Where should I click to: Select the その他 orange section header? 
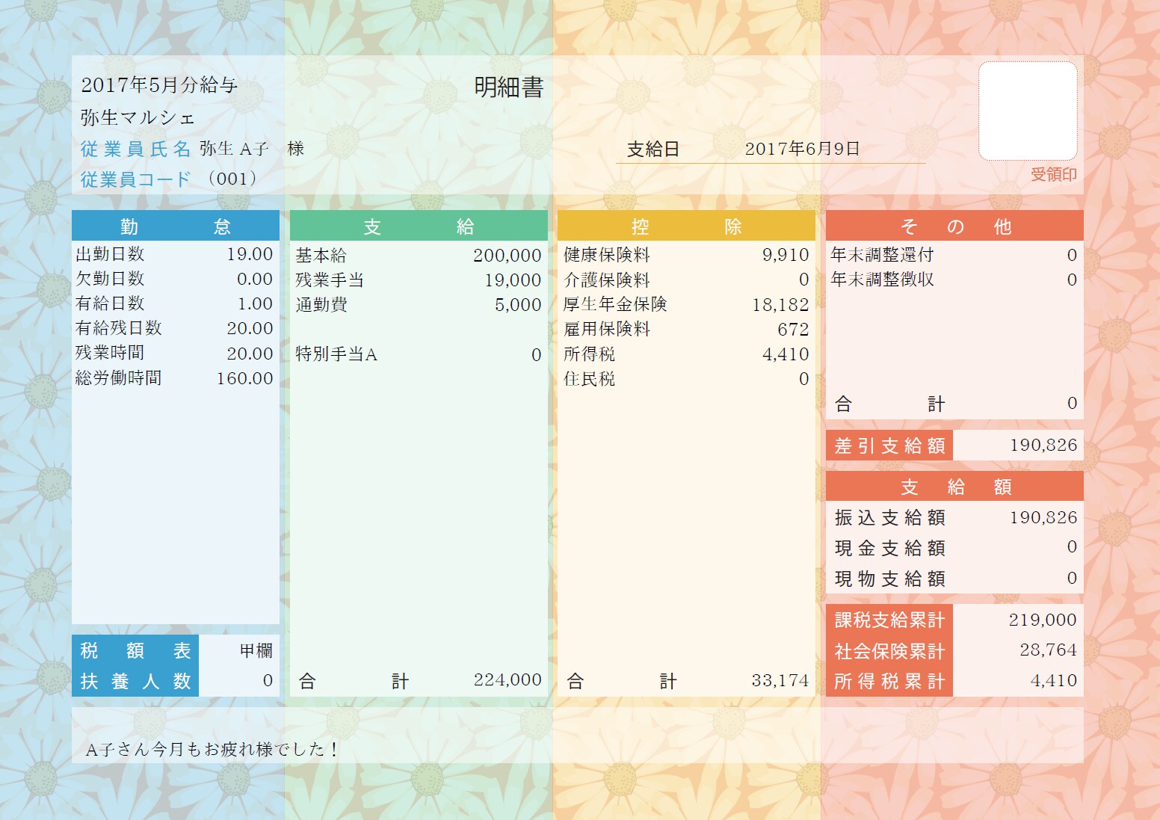click(x=954, y=226)
